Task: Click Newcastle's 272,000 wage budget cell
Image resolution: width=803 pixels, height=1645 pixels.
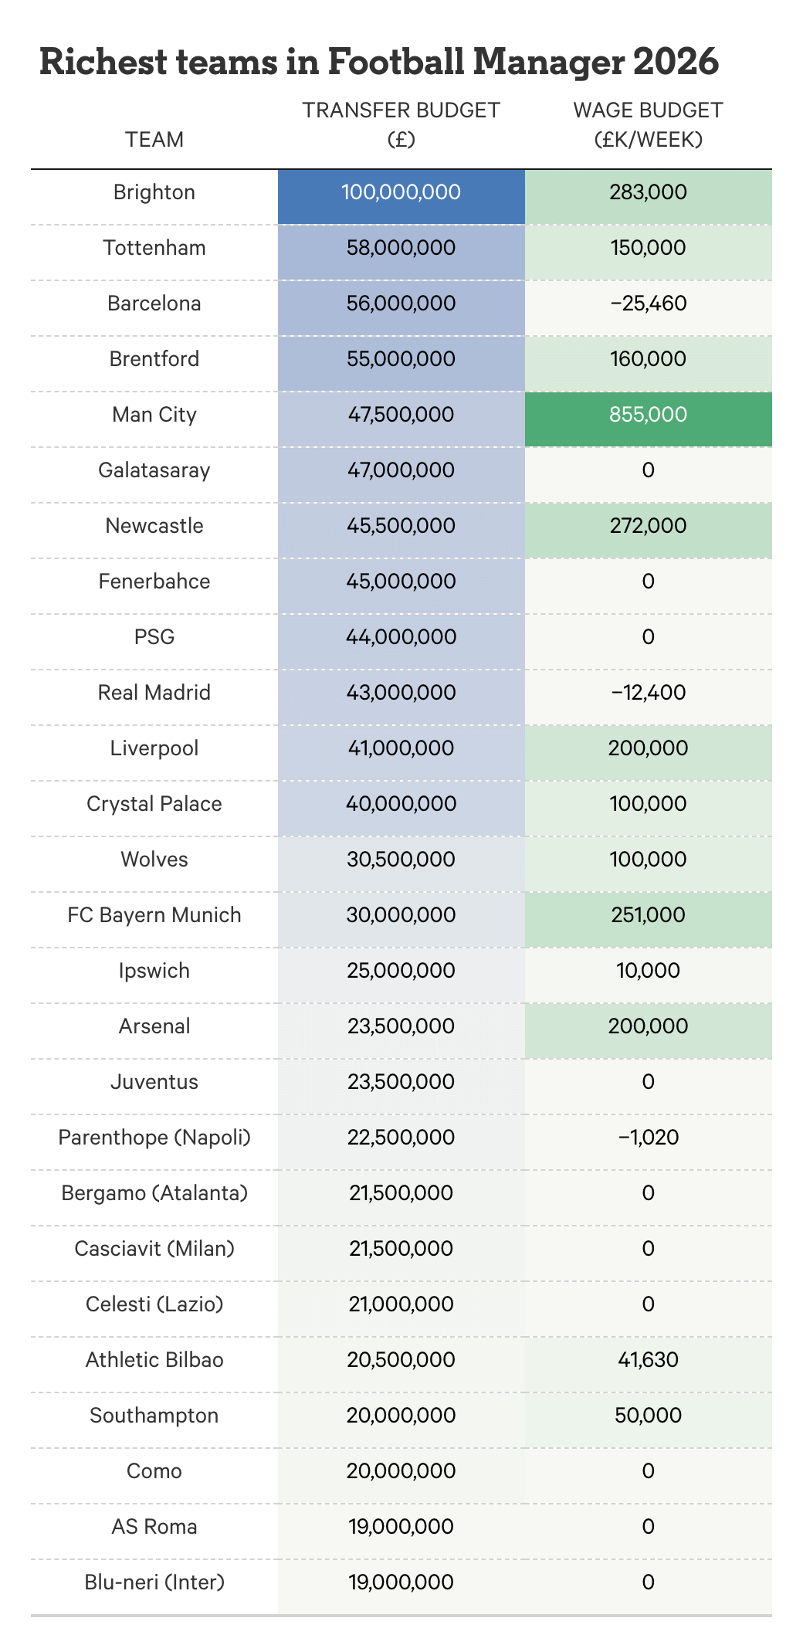Action: (x=648, y=526)
